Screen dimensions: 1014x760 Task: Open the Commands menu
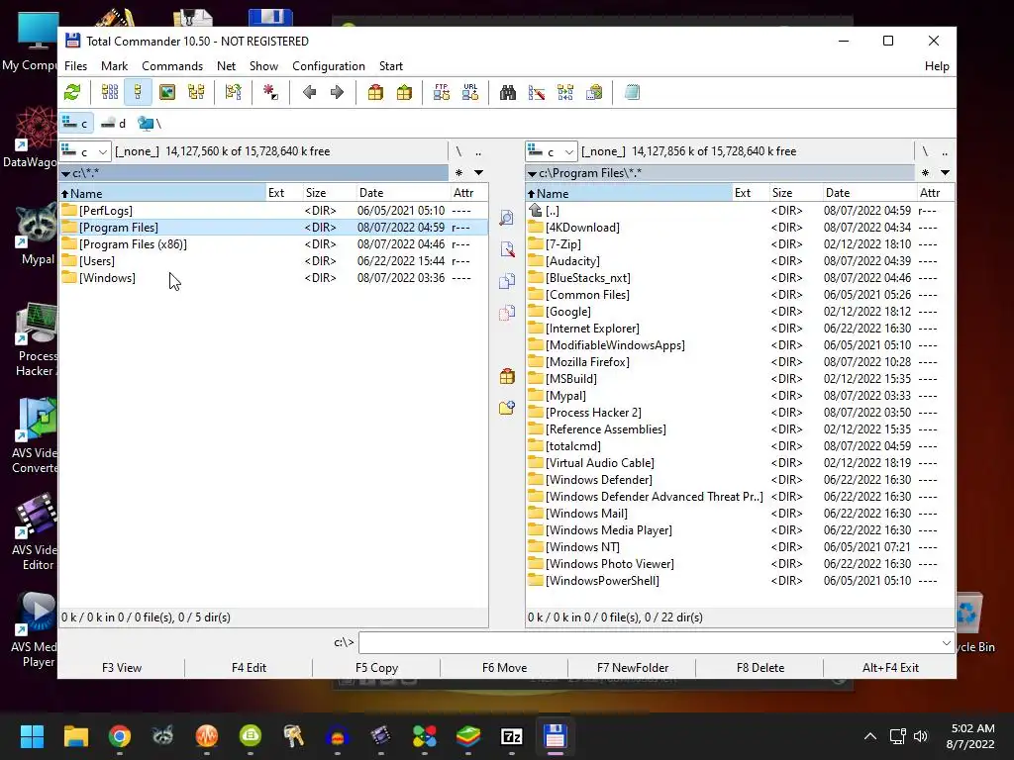point(172,66)
